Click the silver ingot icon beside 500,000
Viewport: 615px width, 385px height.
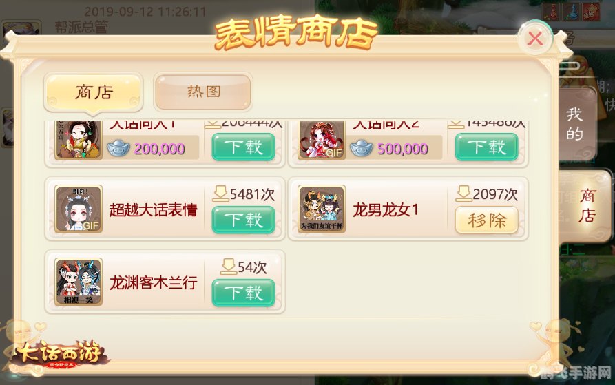pos(362,148)
